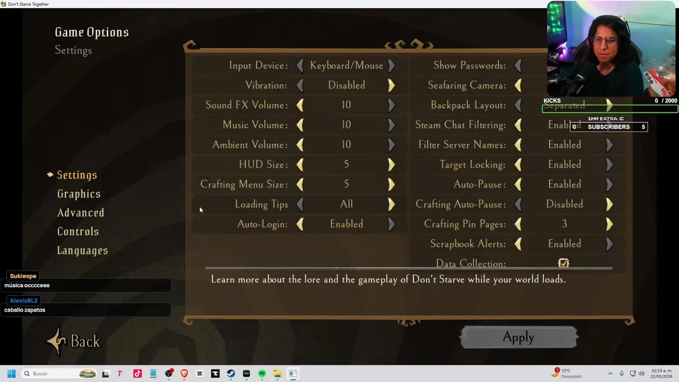Tick the Data Collection checkbox

pyautogui.click(x=563, y=263)
